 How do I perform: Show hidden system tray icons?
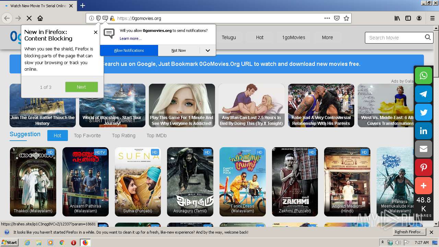pos(382,243)
